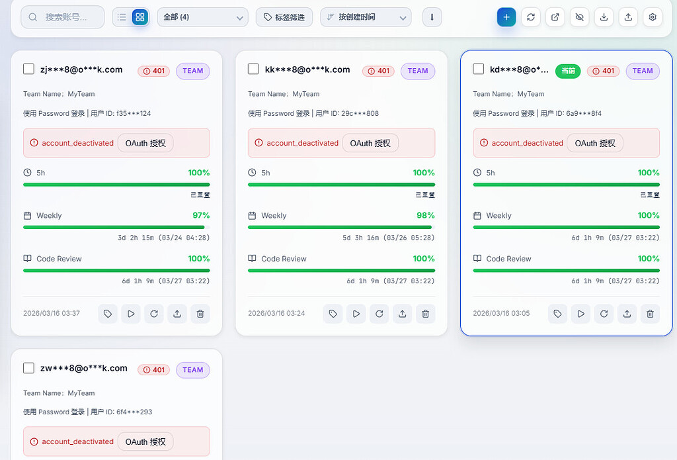Click the refresh icon in top toolbar
This screenshot has width=677, height=460.
(531, 17)
